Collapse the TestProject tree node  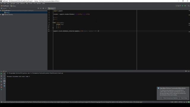point(1,11)
